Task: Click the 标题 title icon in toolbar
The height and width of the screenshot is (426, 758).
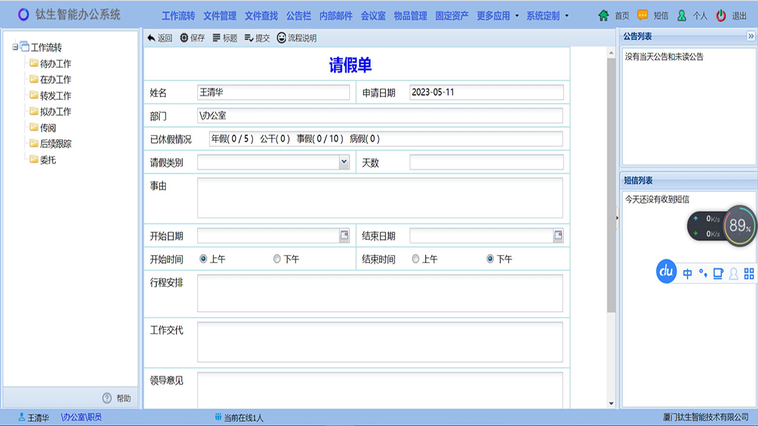Action: point(216,38)
